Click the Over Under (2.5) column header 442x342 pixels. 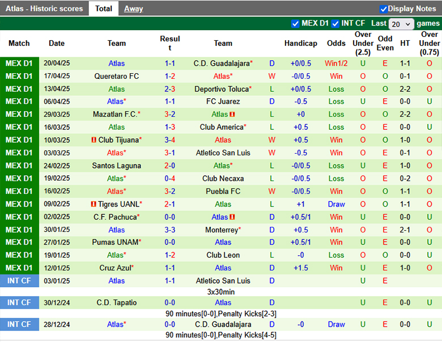(x=363, y=44)
